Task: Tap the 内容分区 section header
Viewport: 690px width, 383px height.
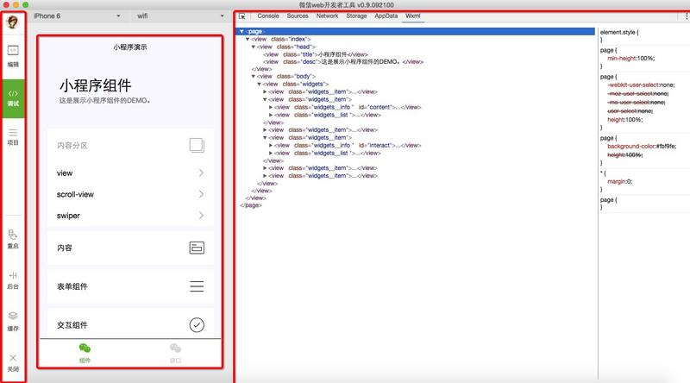Action: (x=130, y=145)
